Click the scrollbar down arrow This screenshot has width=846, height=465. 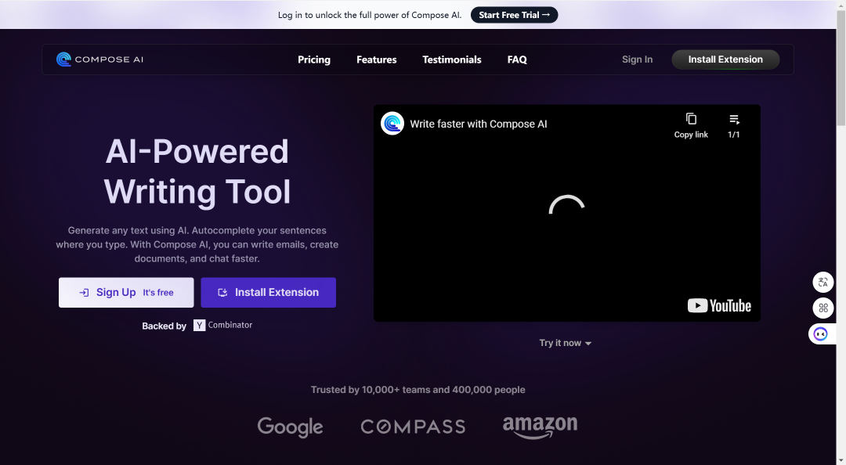click(841, 460)
